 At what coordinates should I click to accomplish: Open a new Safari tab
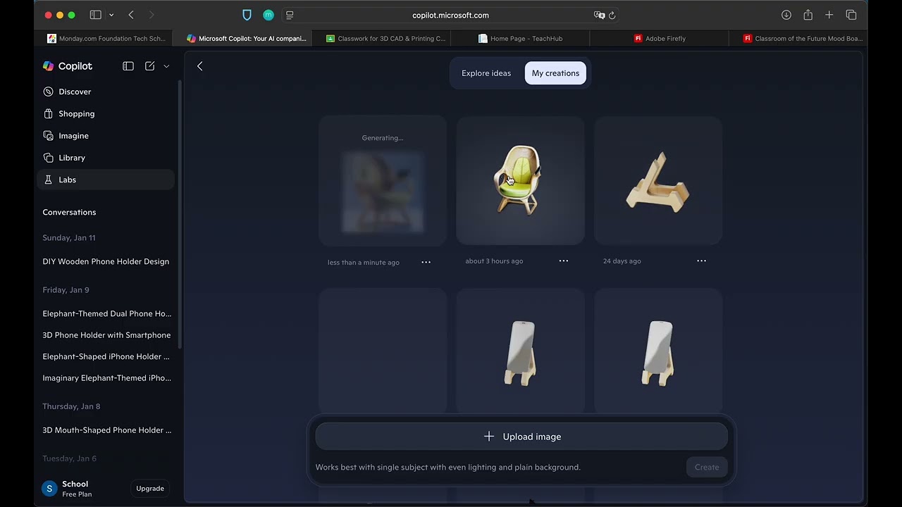pyautogui.click(x=829, y=15)
